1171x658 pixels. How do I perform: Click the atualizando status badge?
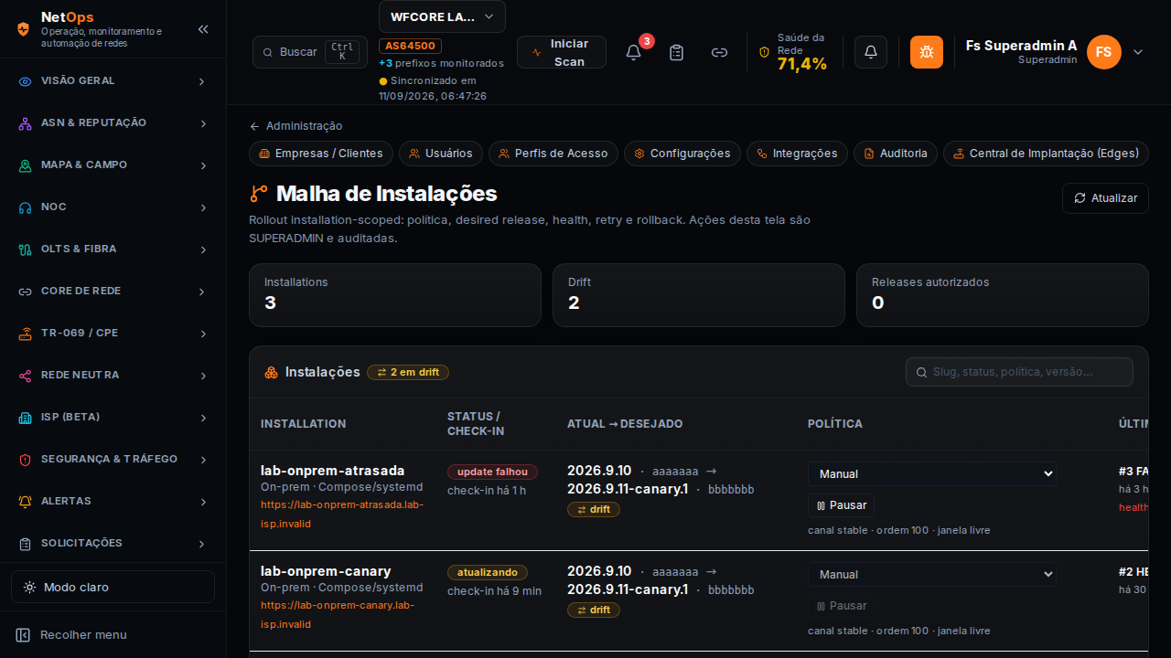point(488,572)
